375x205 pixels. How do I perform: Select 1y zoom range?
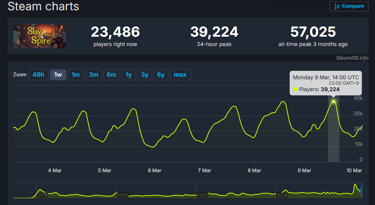tap(129, 75)
